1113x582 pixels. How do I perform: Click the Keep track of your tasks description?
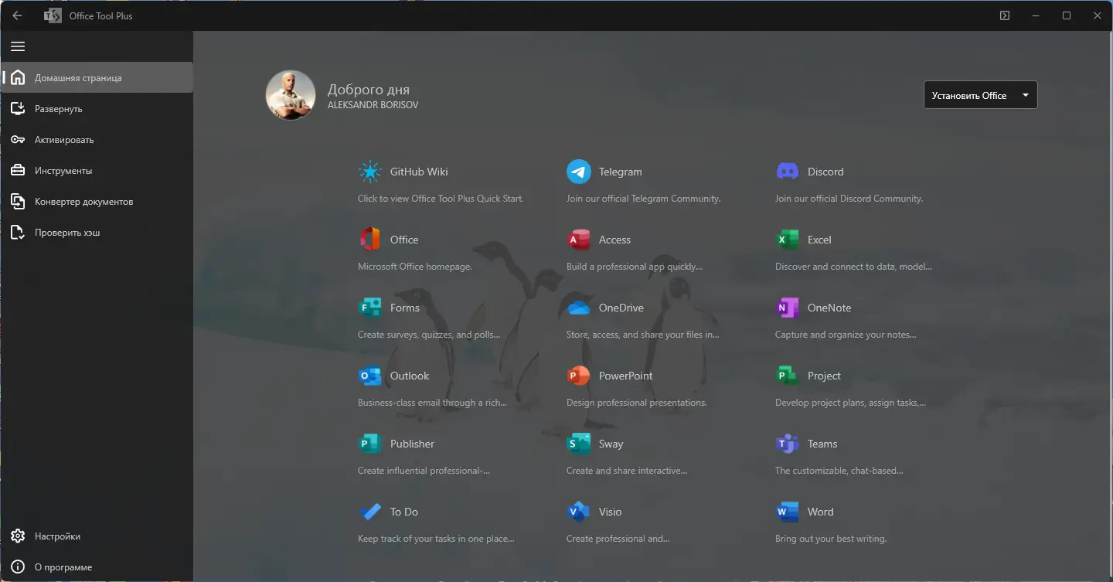[x=436, y=539]
